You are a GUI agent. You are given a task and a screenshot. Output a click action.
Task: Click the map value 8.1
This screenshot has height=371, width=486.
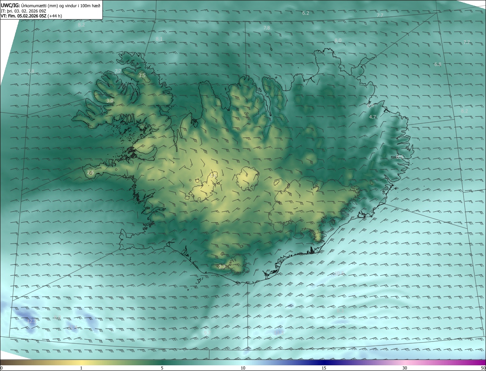(159, 39)
